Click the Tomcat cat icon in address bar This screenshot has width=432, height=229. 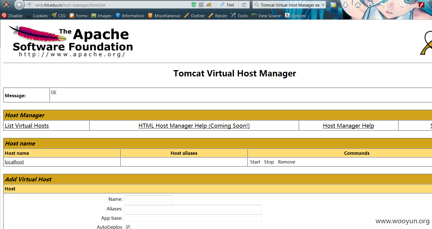[209, 5]
